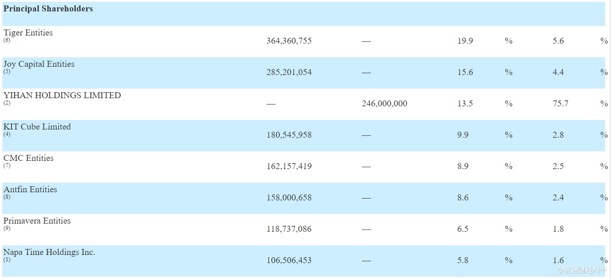Select the Joy Capital Entities name

tap(39, 64)
